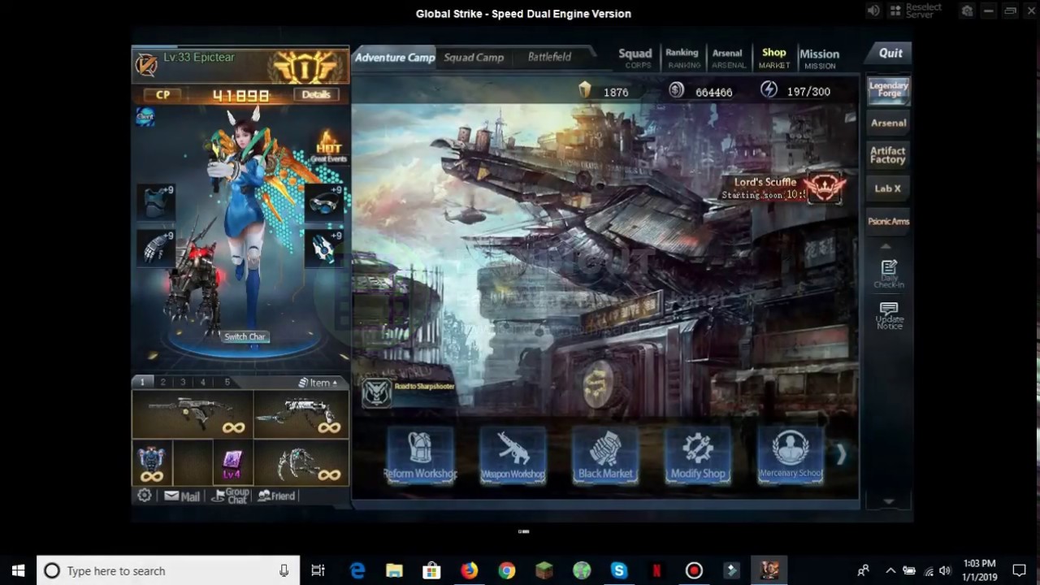Select loadout slot 3
Screen dimensions: 1040x585
point(183,382)
